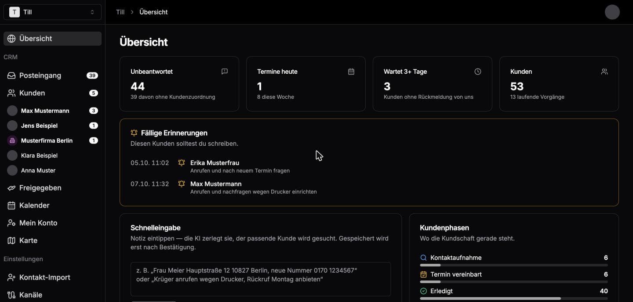Click the T workspace avatar icon
The image size is (633, 302).
click(x=15, y=12)
